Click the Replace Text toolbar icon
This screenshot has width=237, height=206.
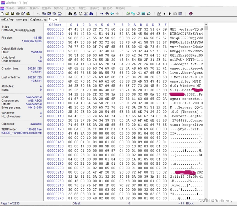point(80,14)
